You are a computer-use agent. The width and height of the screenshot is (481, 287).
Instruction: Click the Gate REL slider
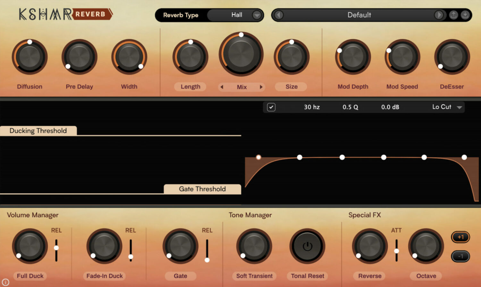pos(207,250)
